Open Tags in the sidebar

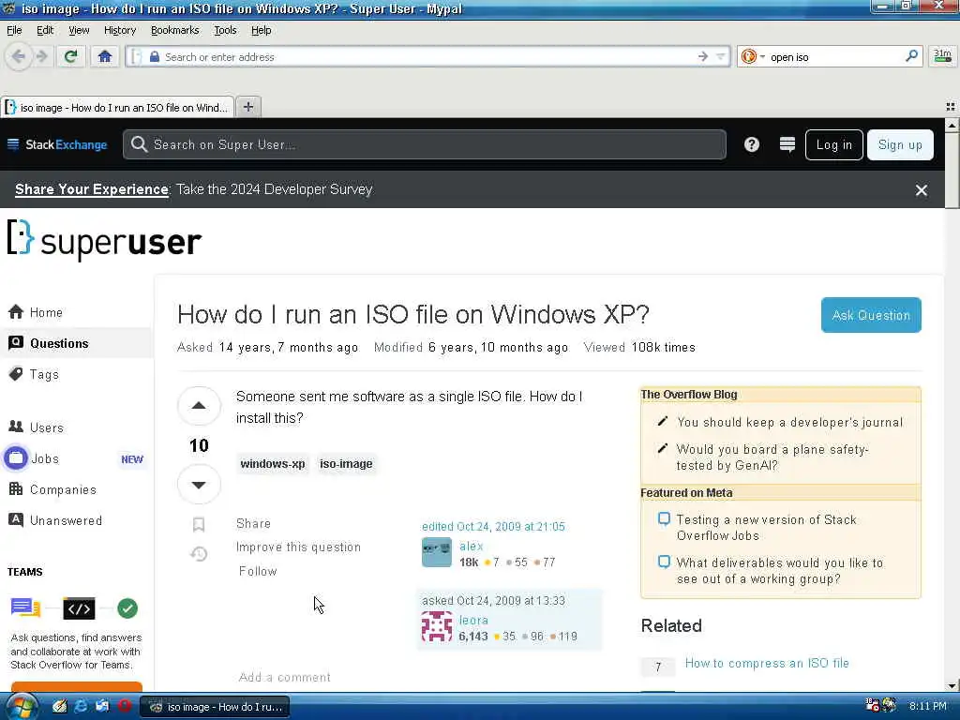tap(44, 374)
